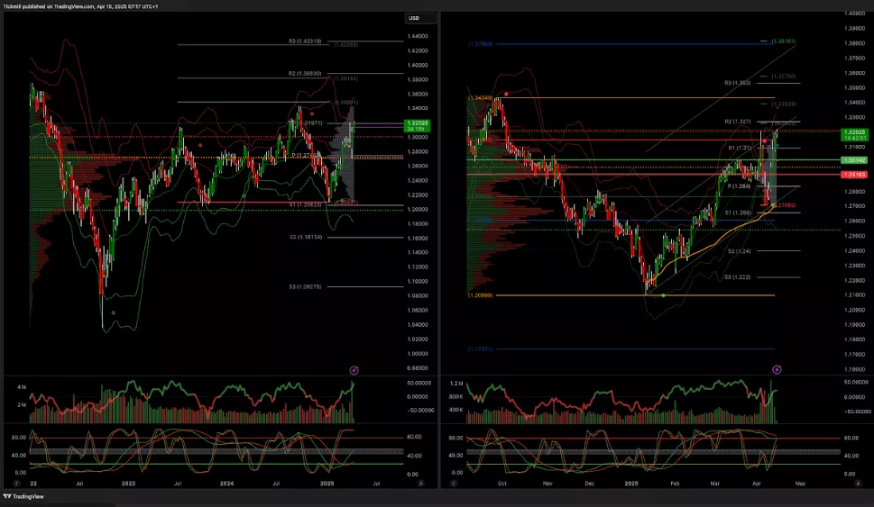874x507 pixels.
Task: Click the lightning event icon on right chart
Action: [x=777, y=369]
